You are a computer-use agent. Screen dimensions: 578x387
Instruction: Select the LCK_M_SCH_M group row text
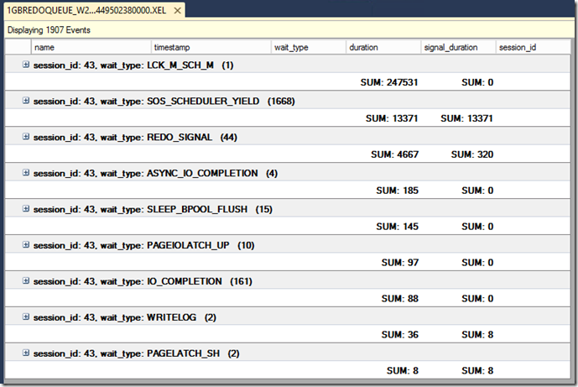[133, 65]
